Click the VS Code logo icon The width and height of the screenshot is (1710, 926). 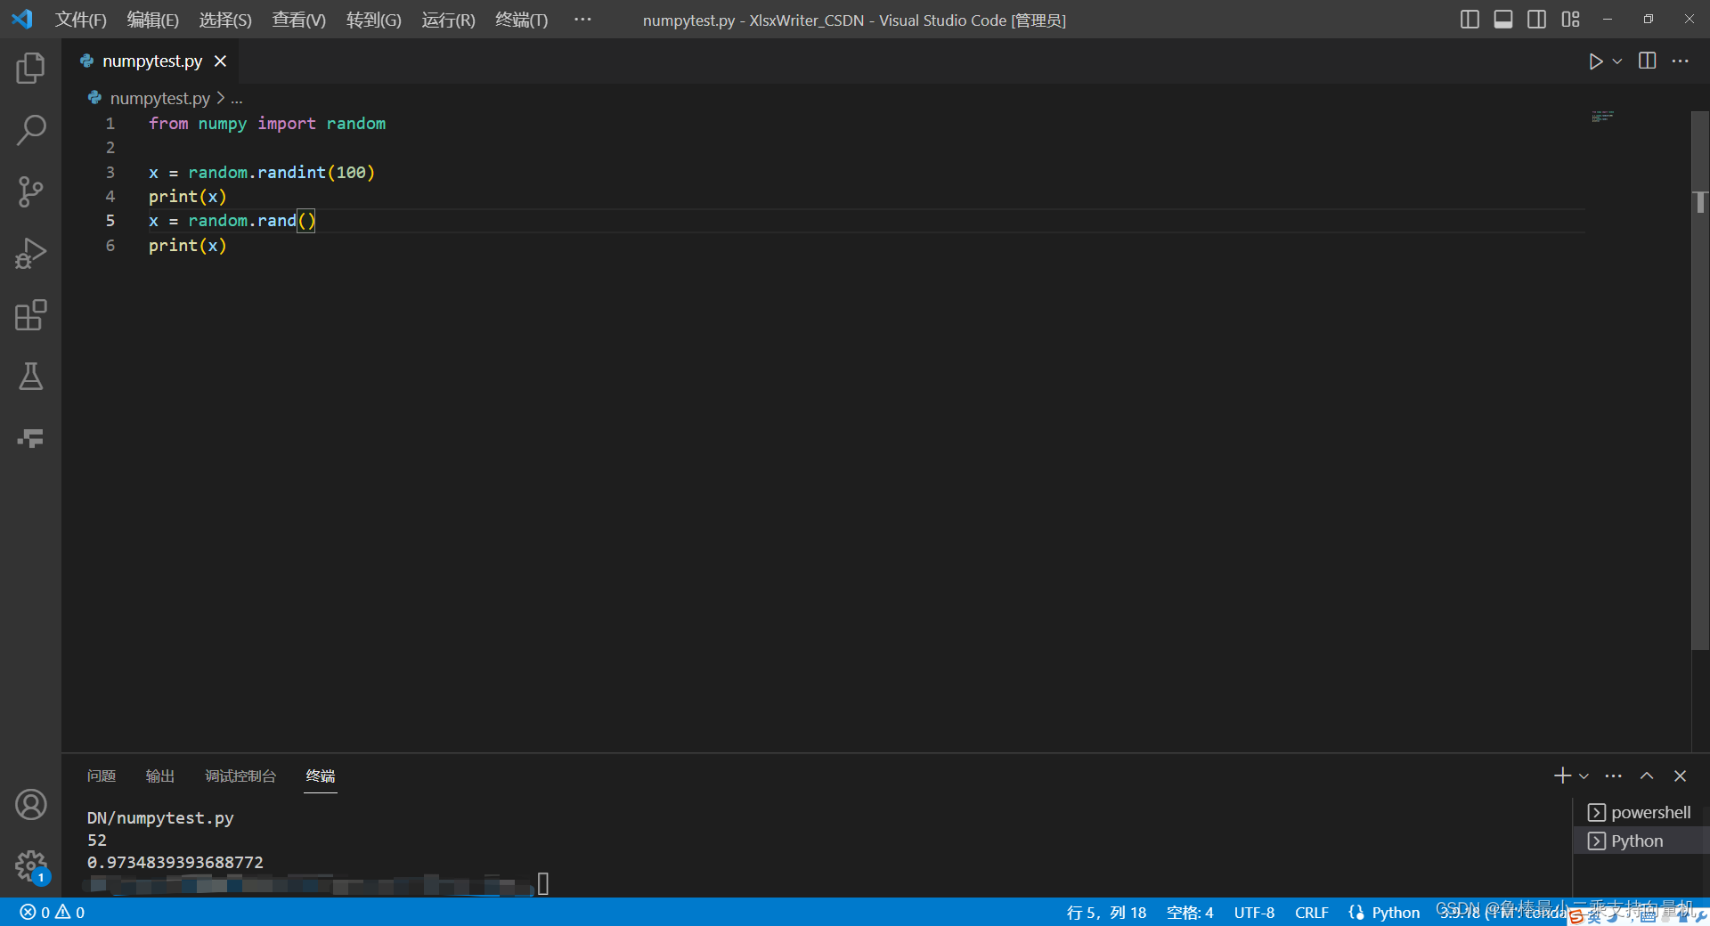click(22, 19)
